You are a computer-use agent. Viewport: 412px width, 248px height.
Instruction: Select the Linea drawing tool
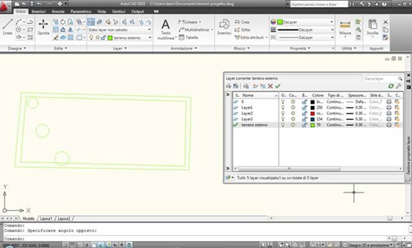(7, 26)
